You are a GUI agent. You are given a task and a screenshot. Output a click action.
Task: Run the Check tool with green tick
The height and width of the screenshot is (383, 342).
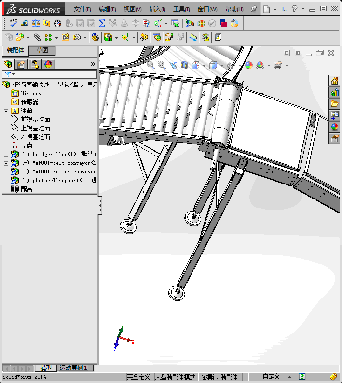[158, 23]
